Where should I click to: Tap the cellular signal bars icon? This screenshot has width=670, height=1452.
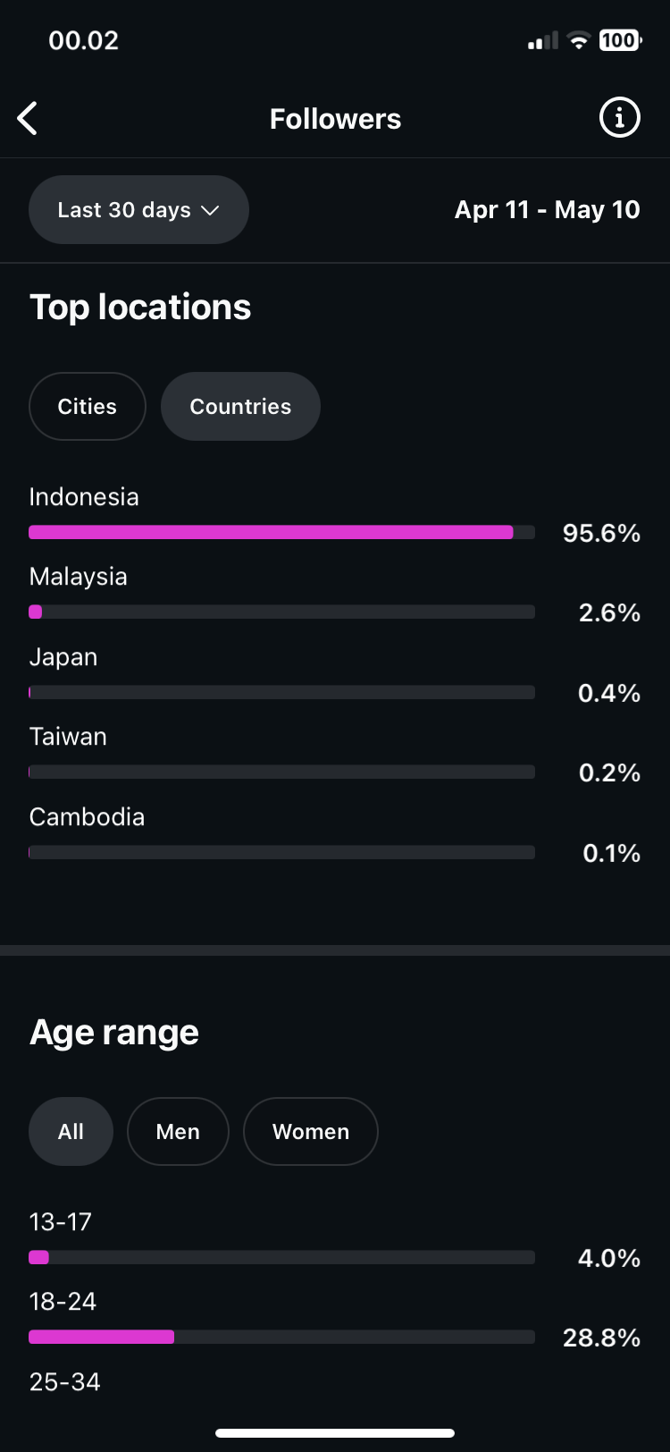pyautogui.click(x=543, y=40)
